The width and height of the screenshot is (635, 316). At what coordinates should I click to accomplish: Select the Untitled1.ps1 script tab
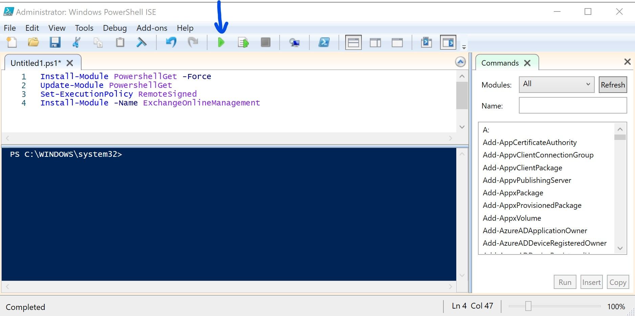[x=36, y=63]
